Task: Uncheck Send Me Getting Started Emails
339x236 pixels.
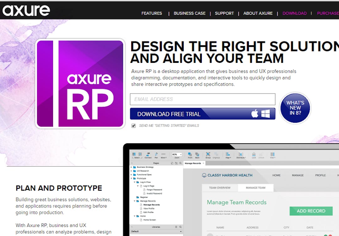Action: (134, 125)
